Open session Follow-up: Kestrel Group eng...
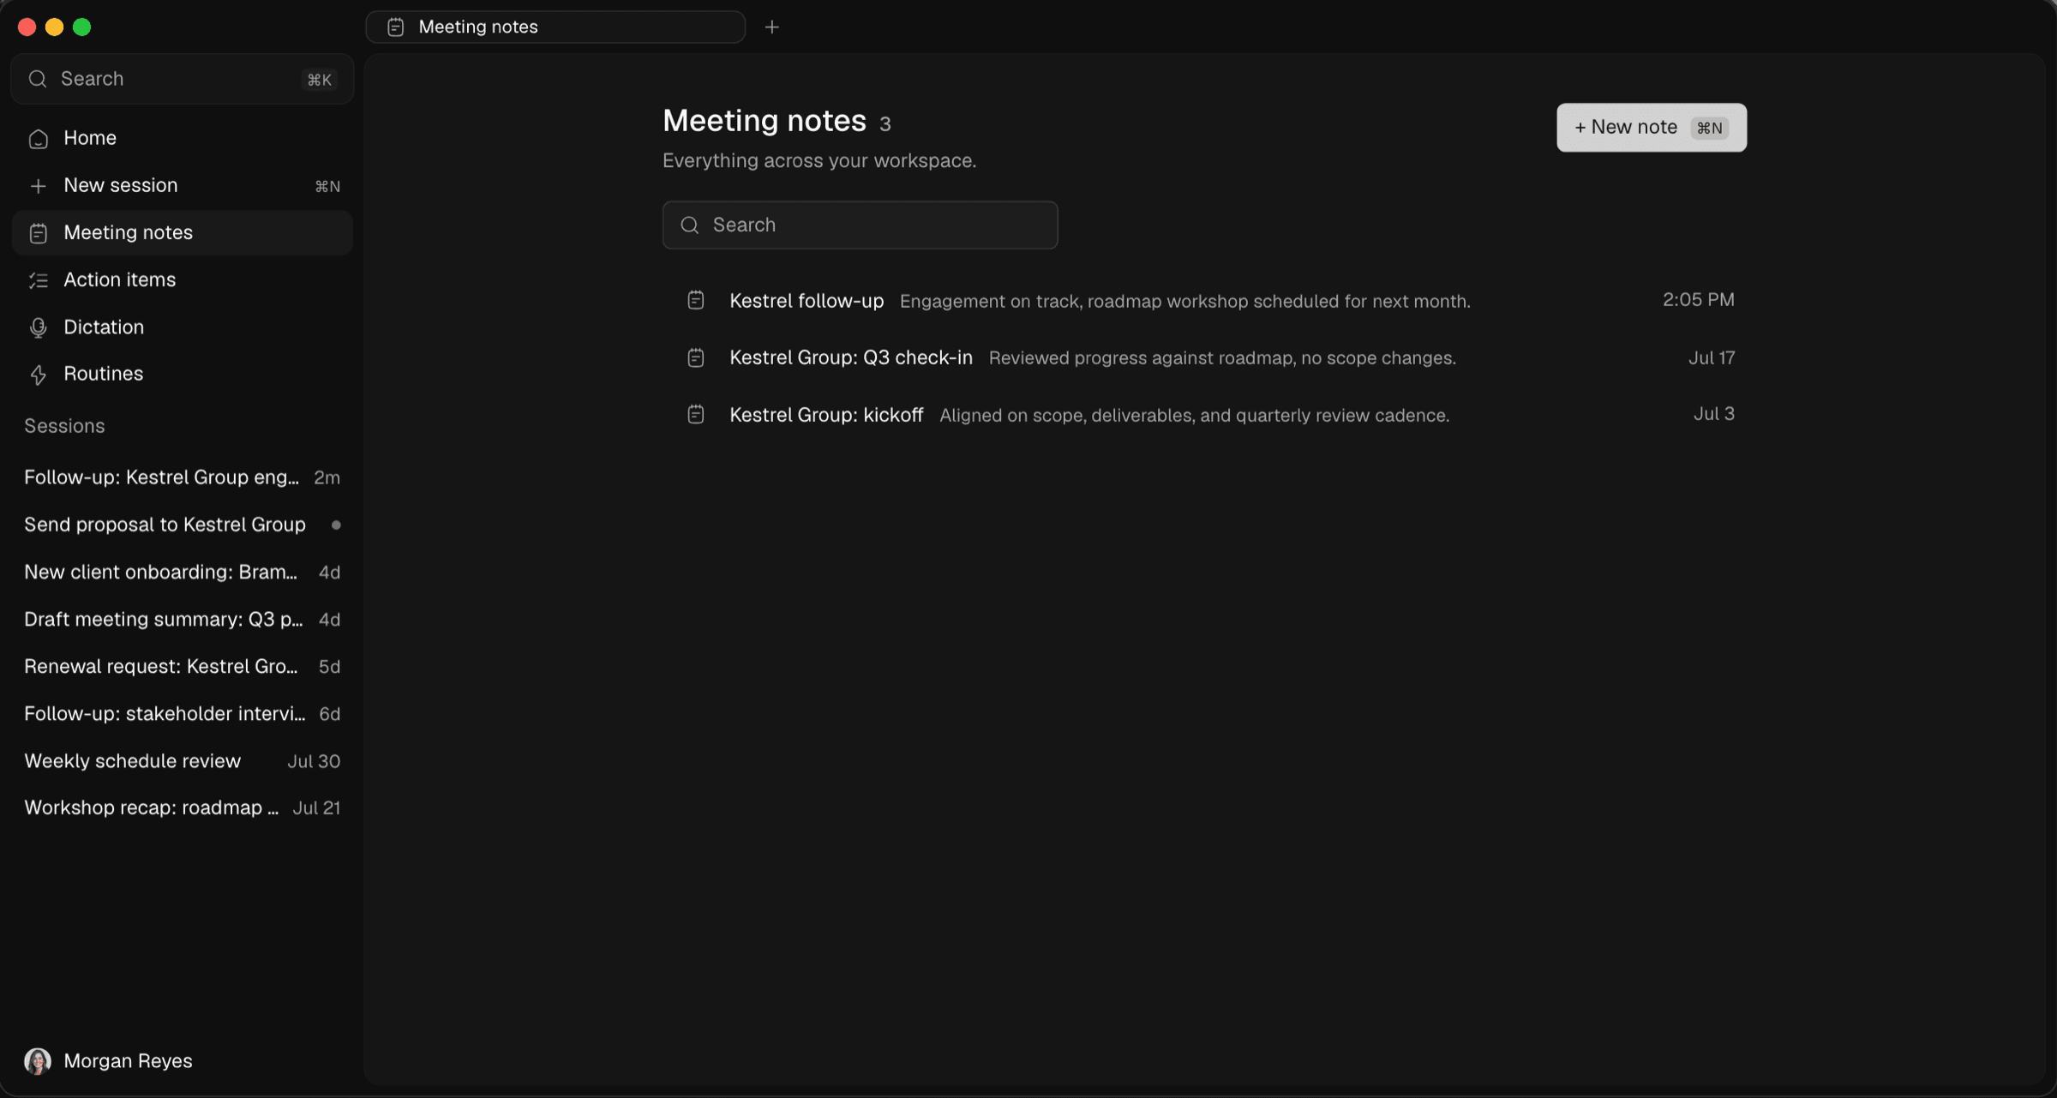 (x=183, y=477)
